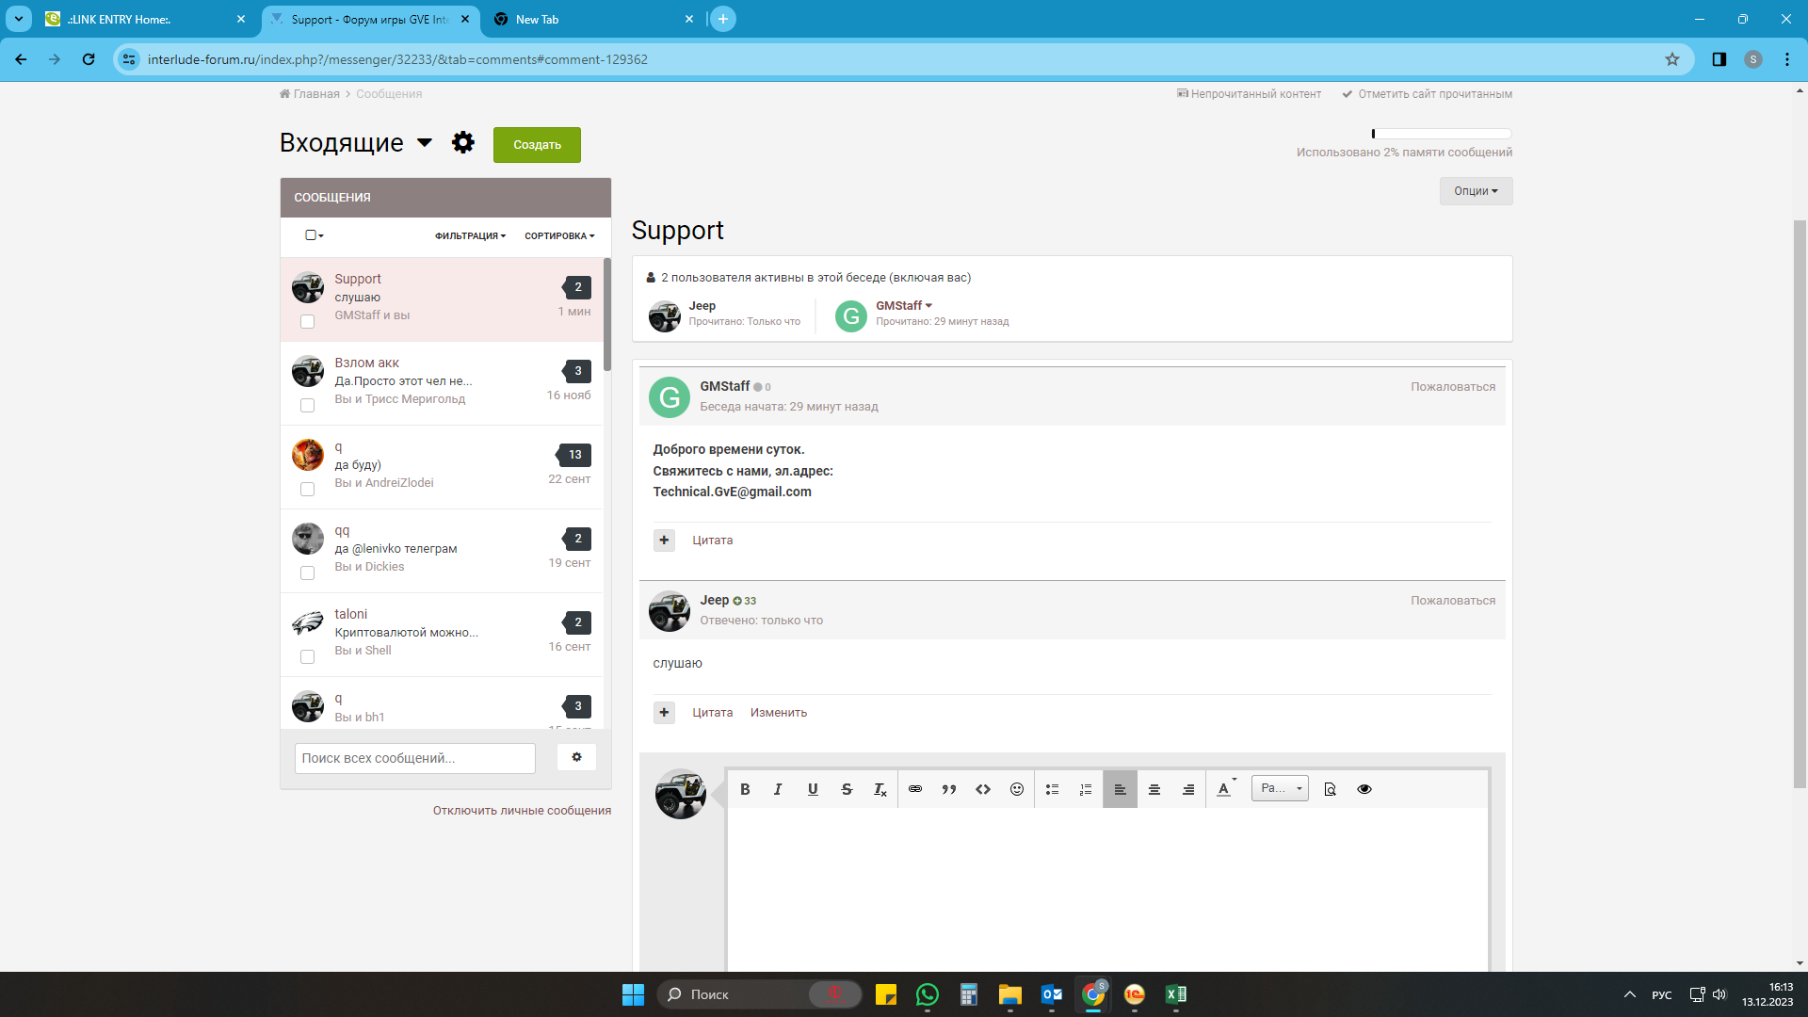The width and height of the screenshot is (1808, 1017).
Task: Click Отметить сайт прочитанным
Action: coord(1428,94)
